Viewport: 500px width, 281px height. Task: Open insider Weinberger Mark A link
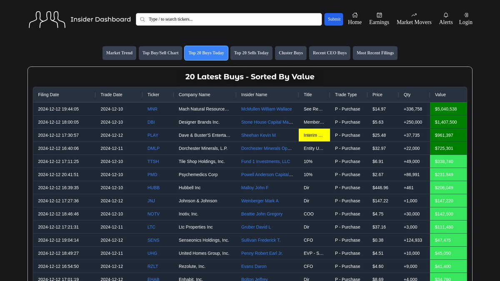pos(260,201)
